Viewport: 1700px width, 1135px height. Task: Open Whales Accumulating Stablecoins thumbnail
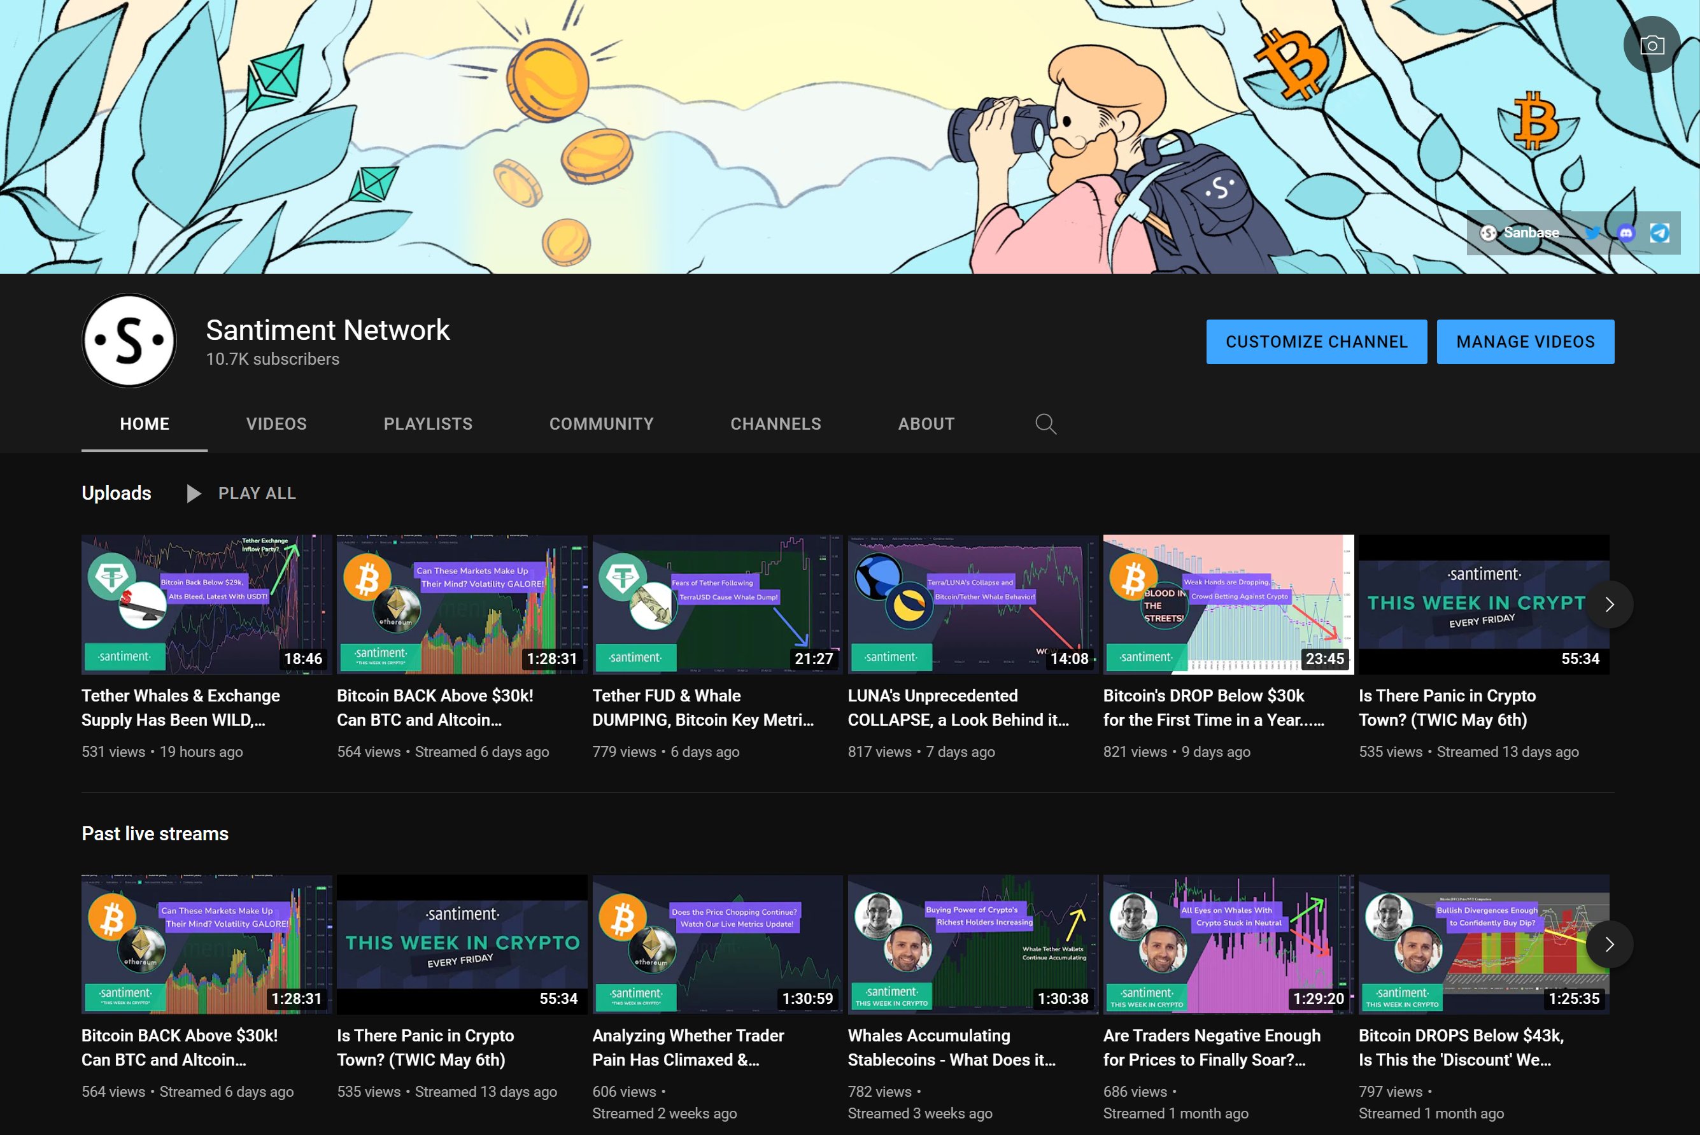point(973,945)
